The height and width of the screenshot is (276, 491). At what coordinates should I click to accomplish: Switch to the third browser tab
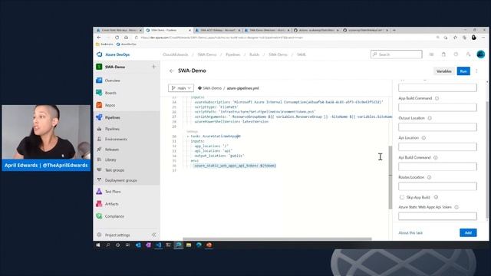coord(217,30)
